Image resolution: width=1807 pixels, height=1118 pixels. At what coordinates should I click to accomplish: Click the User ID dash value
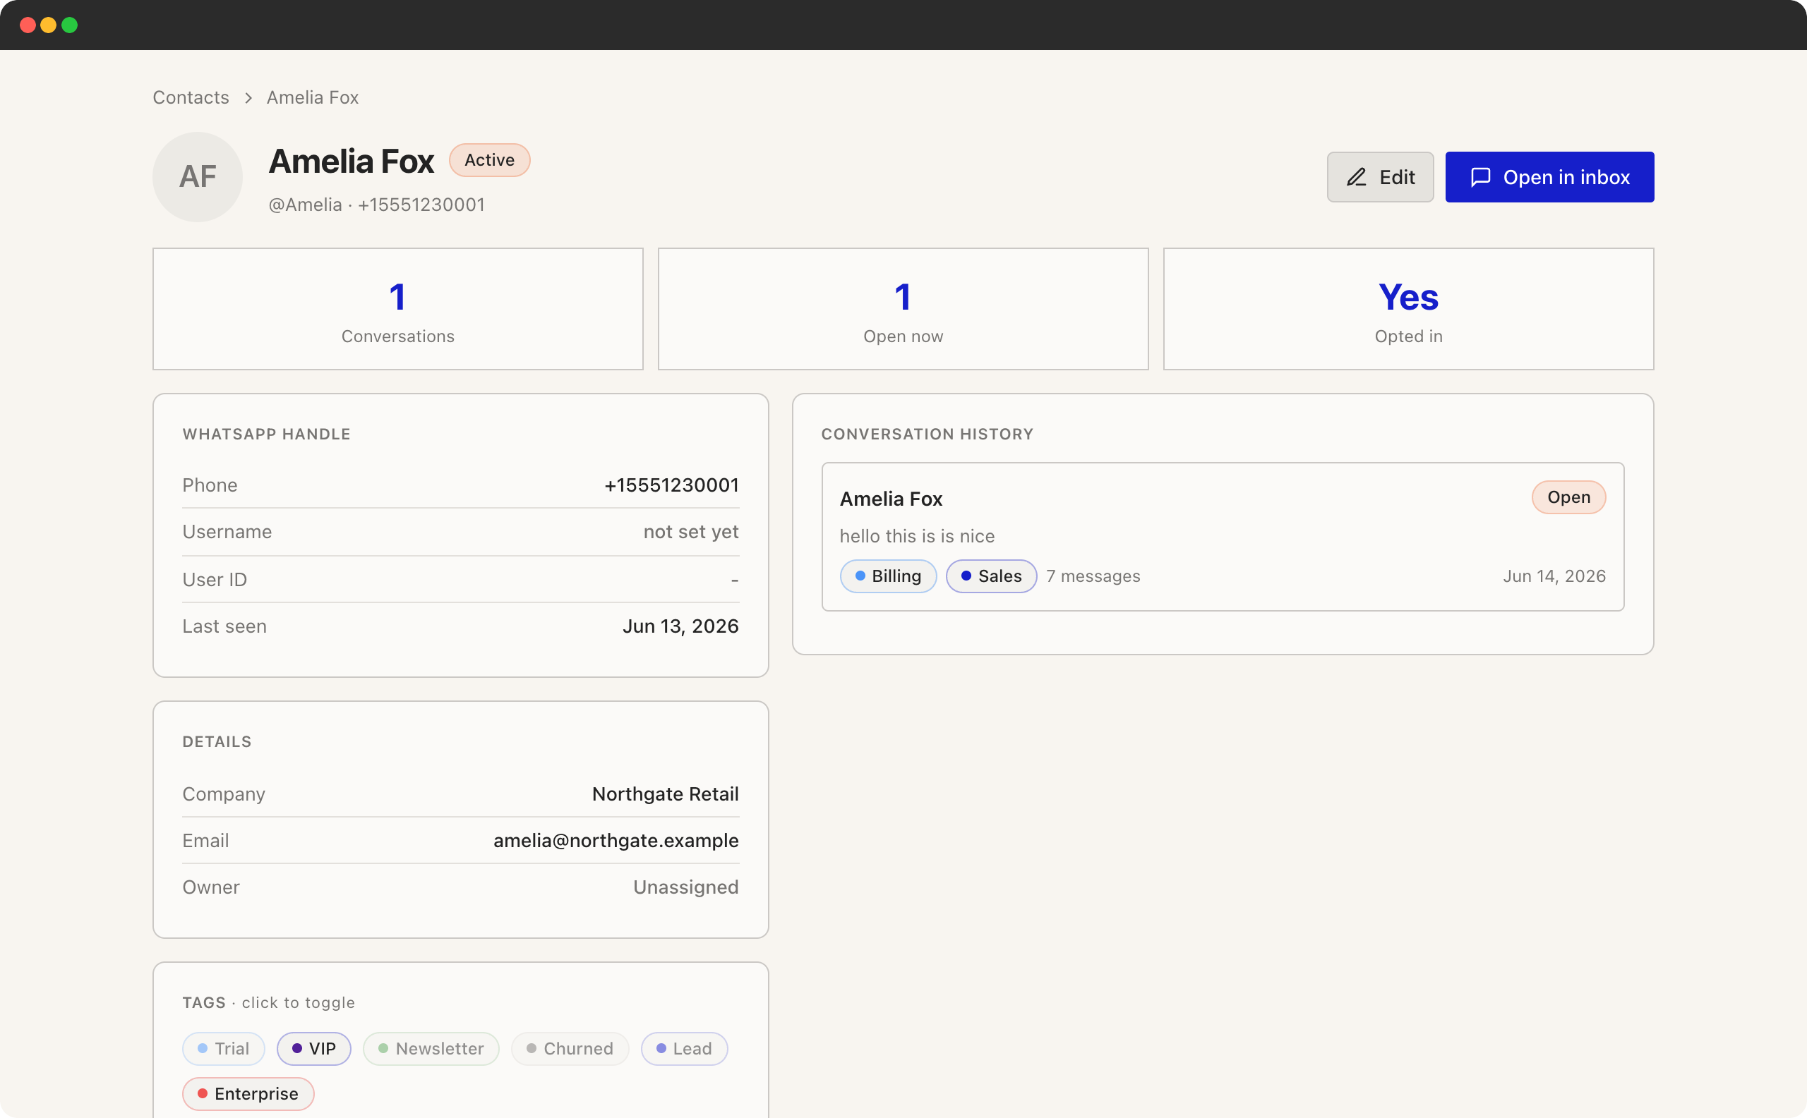tap(734, 580)
